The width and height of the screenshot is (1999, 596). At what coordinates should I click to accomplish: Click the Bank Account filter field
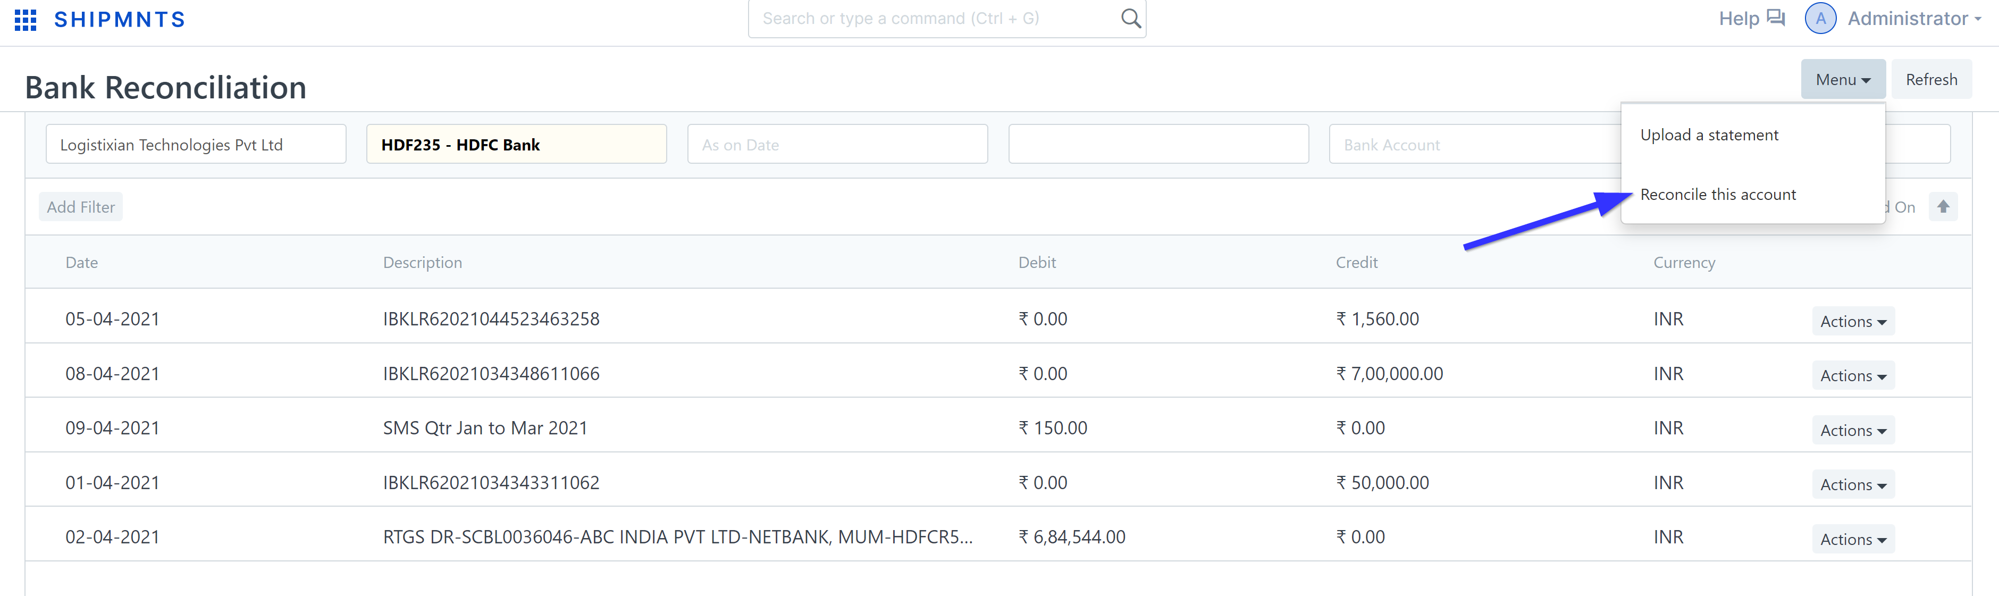pos(1474,144)
